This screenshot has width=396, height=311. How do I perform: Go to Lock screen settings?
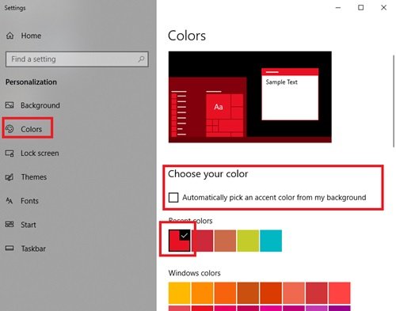(x=40, y=154)
